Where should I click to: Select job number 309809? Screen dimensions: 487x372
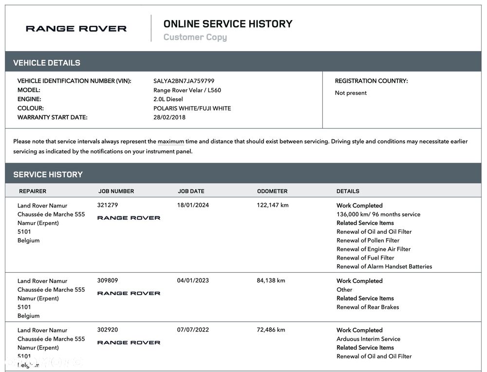pos(108,280)
